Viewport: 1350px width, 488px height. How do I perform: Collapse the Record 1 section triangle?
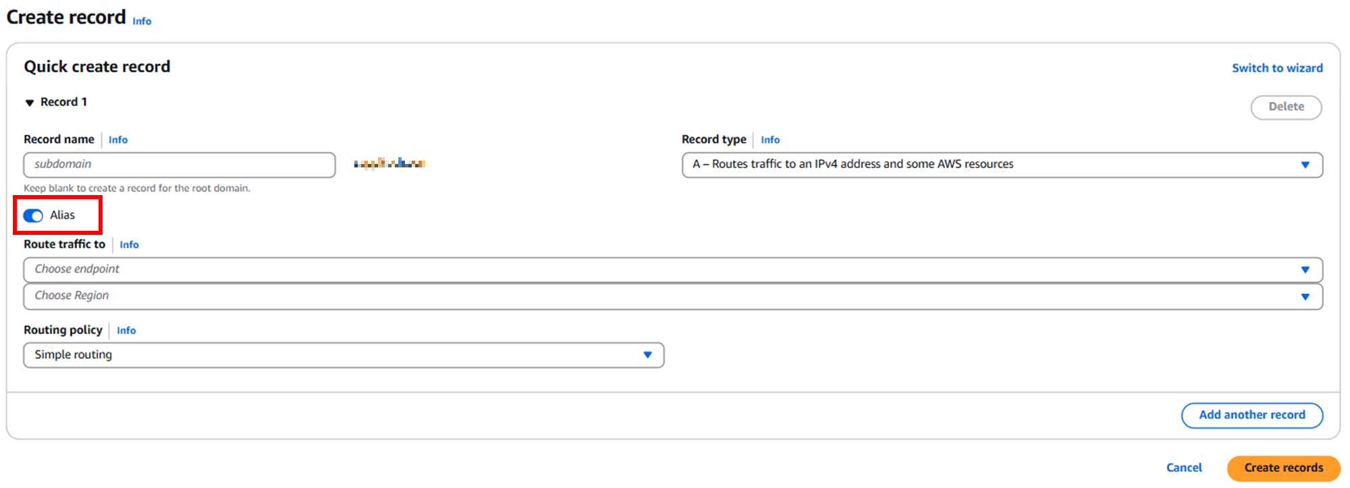click(30, 103)
